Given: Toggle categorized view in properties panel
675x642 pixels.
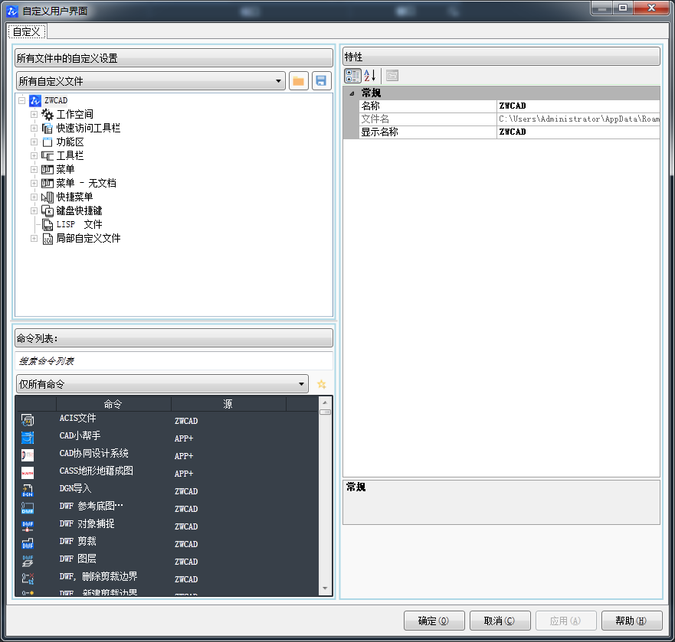Looking at the screenshot, I should (x=352, y=75).
